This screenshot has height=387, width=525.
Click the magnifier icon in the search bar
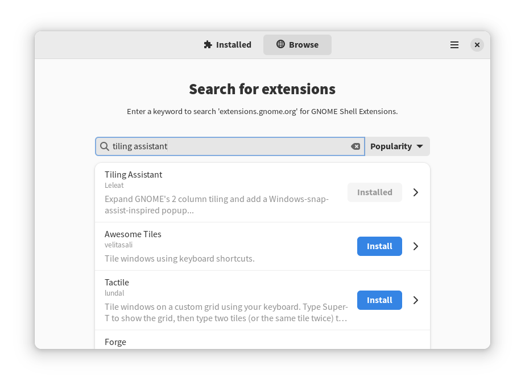click(x=105, y=146)
